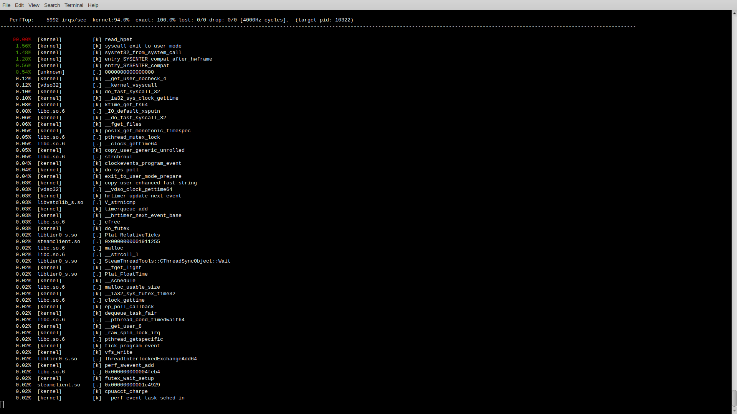The width and height of the screenshot is (737, 414).
Task: Select strchrnul entry
Action: coord(118,157)
